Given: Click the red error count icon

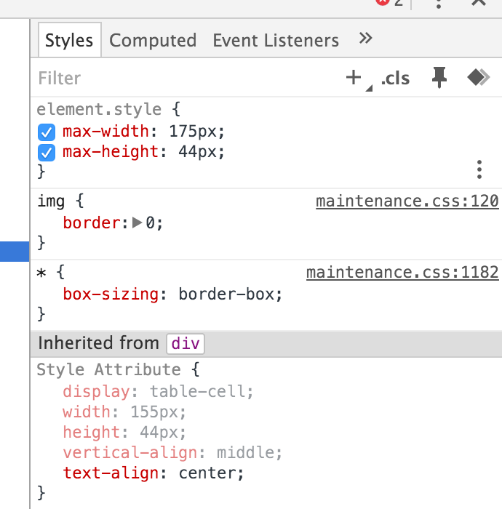Looking at the screenshot, I should tap(383, 3).
